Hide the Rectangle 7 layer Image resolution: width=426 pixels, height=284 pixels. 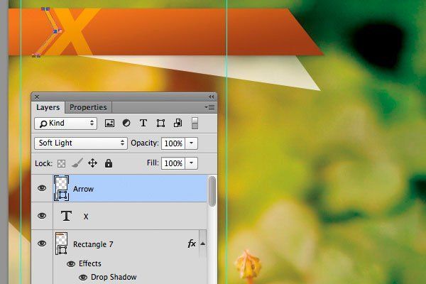click(x=42, y=244)
